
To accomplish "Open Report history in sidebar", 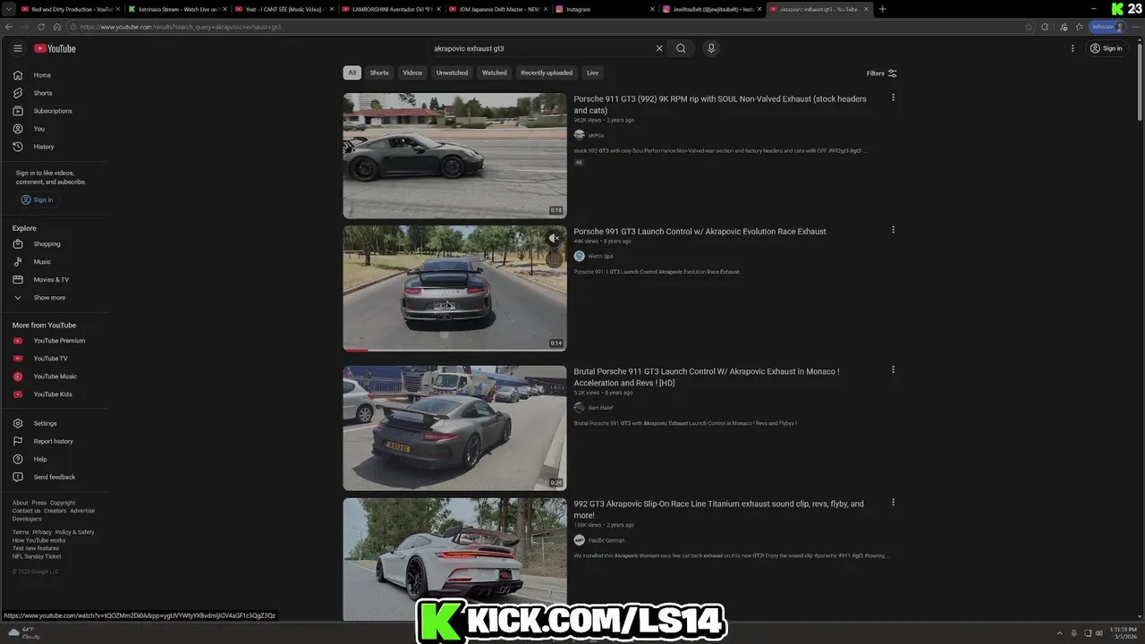I will (54, 441).
